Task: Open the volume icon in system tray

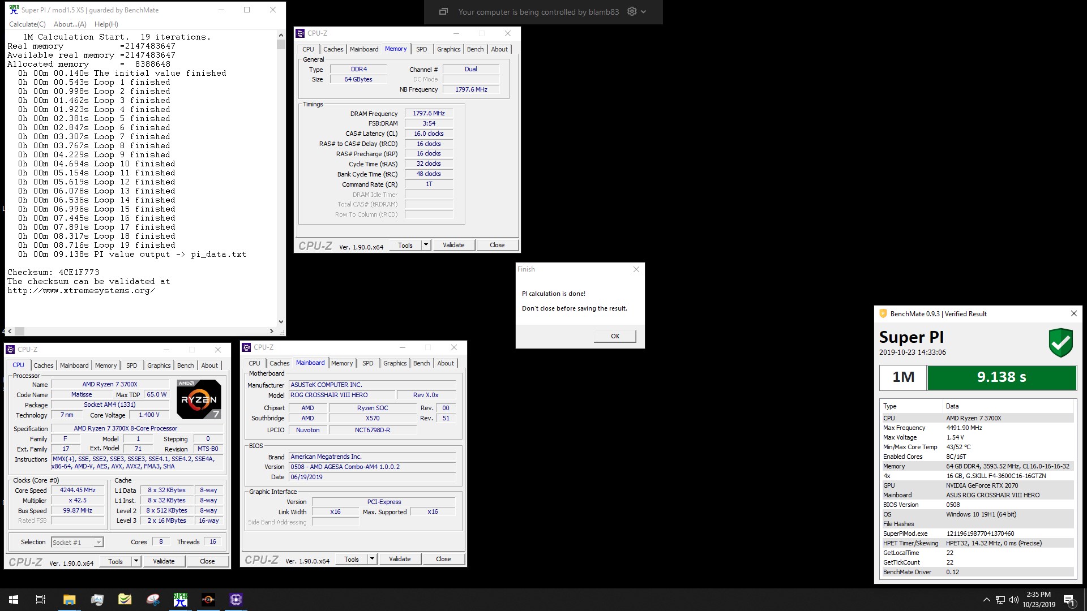Action: (x=1013, y=600)
